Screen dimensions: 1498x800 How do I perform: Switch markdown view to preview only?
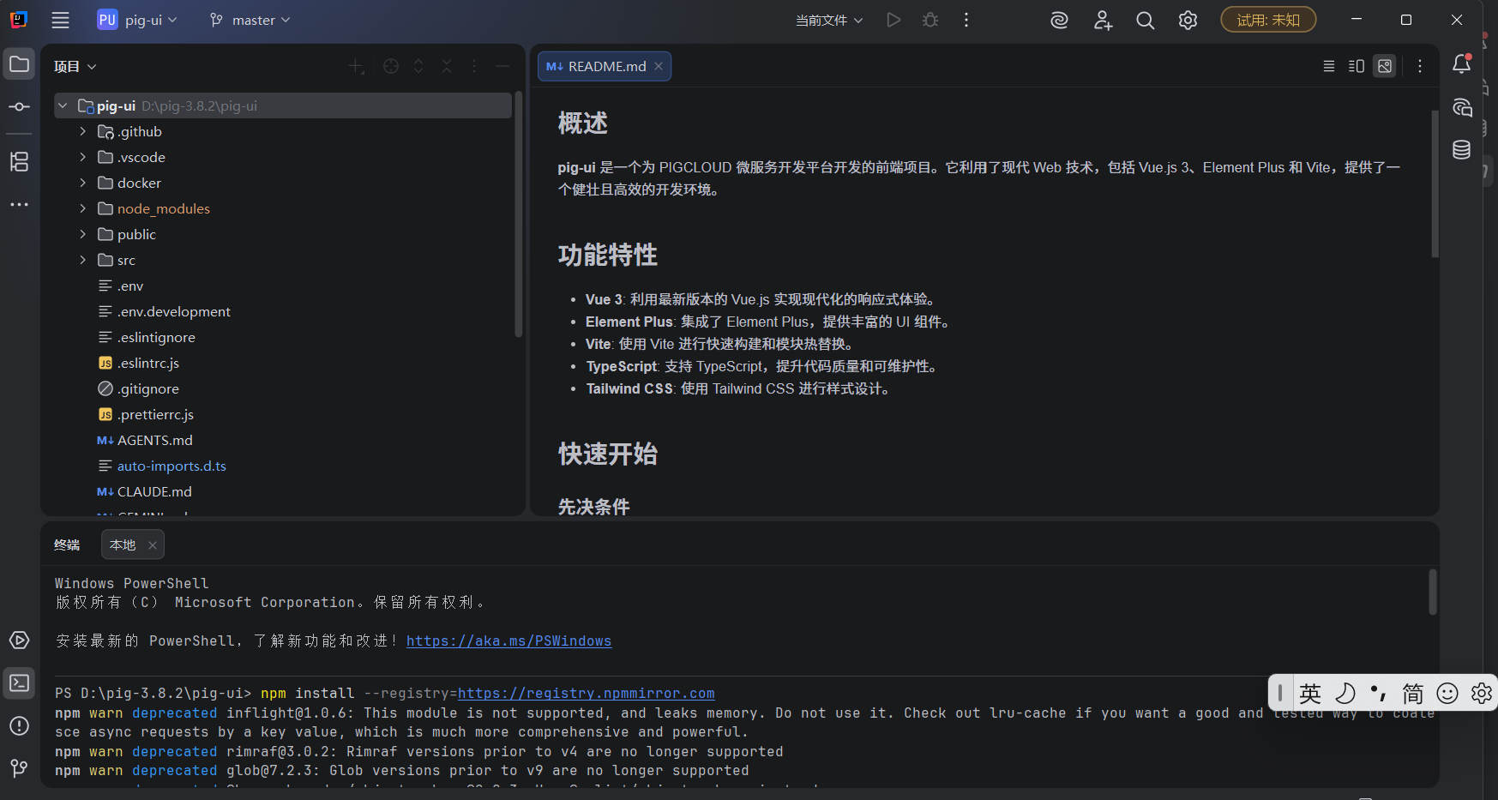(1385, 66)
